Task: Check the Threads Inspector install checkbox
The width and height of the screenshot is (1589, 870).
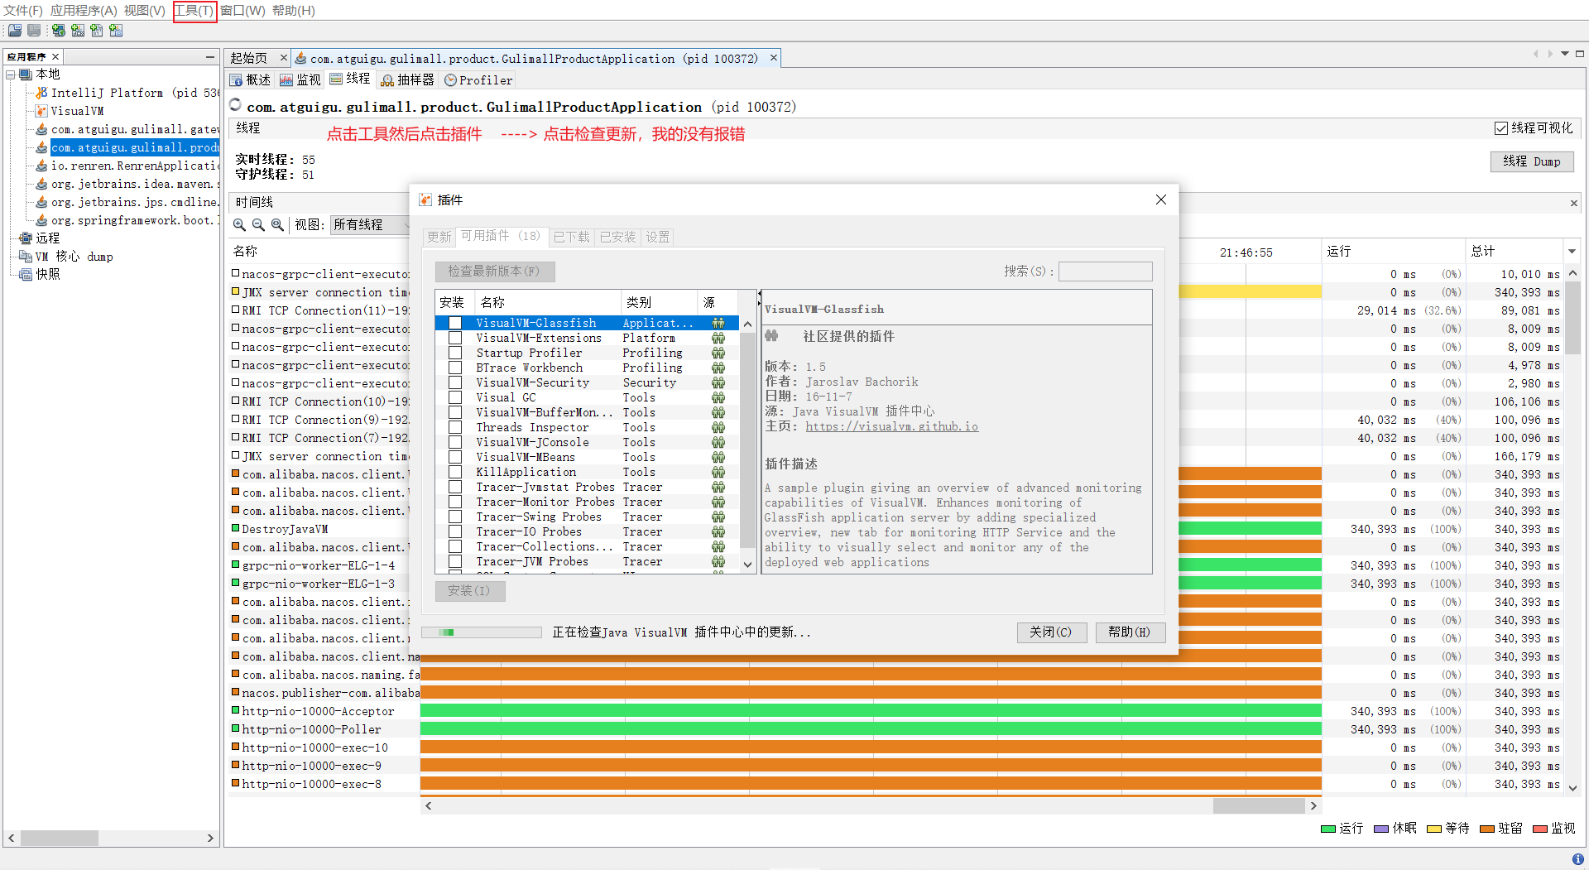Action: tap(455, 427)
